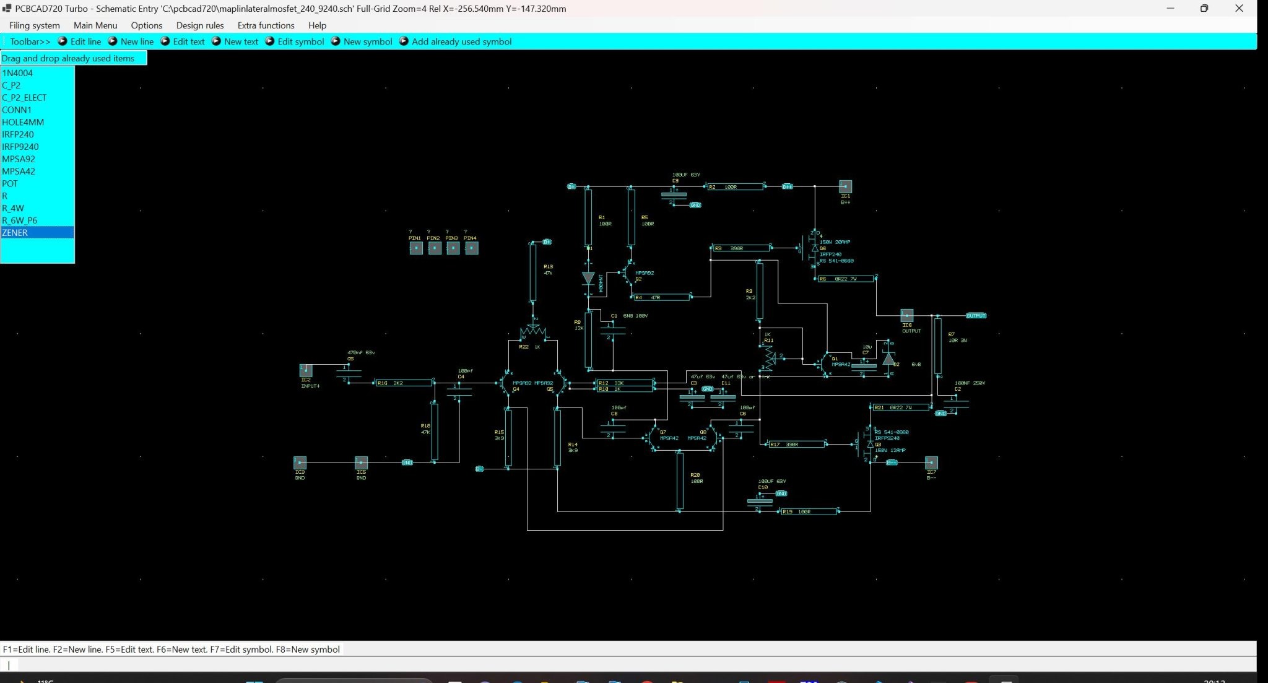Select the New line radio button

pyautogui.click(x=131, y=41)
